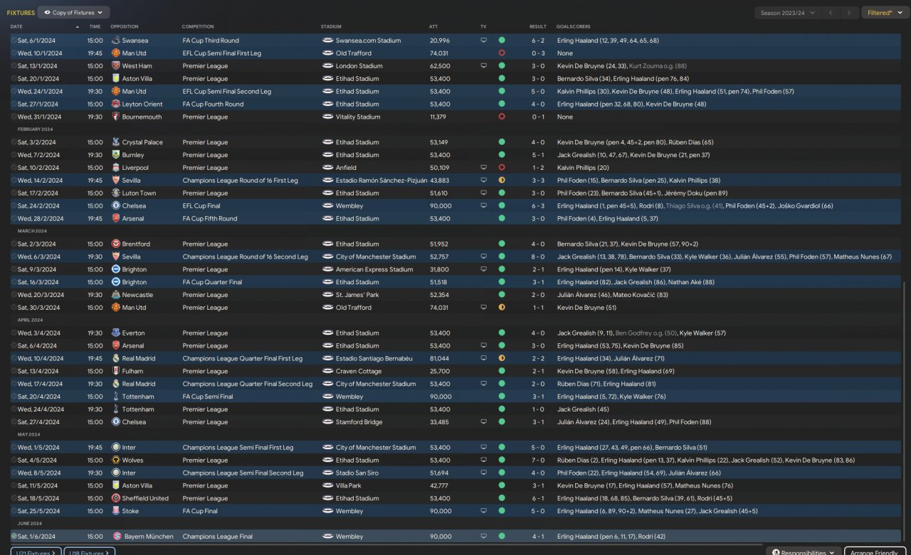Click the stadium icon beside Craven Cottage
Screen dimensions: 911x555
click(x=327, y=372)
